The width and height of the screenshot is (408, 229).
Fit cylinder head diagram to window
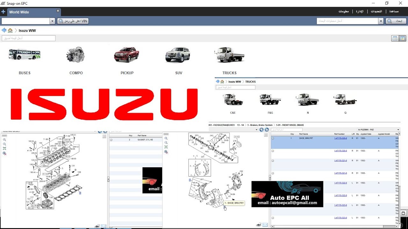pyautogui.click(x=4, y=149)
